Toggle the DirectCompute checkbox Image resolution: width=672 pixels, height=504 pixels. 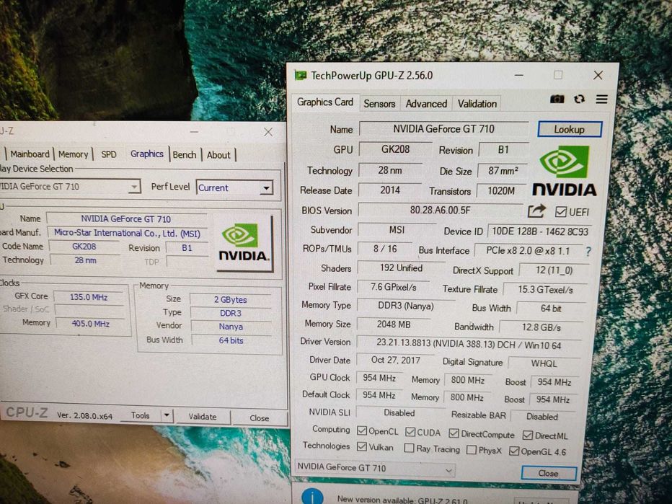point(454,433)
